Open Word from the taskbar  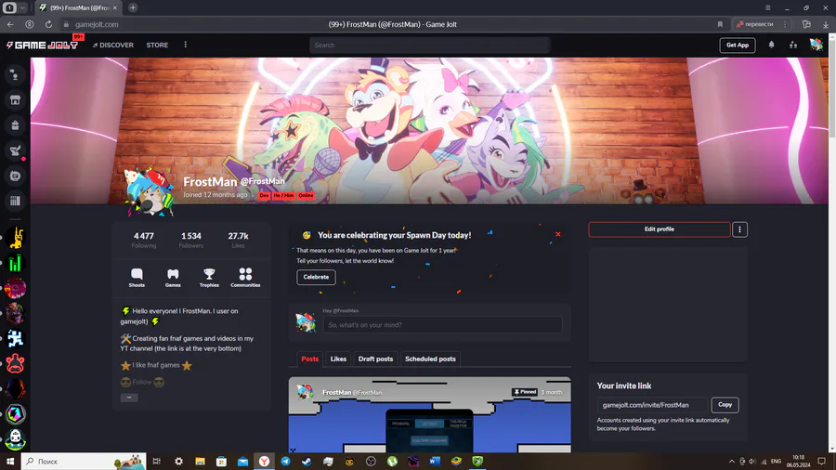point(435,462)
